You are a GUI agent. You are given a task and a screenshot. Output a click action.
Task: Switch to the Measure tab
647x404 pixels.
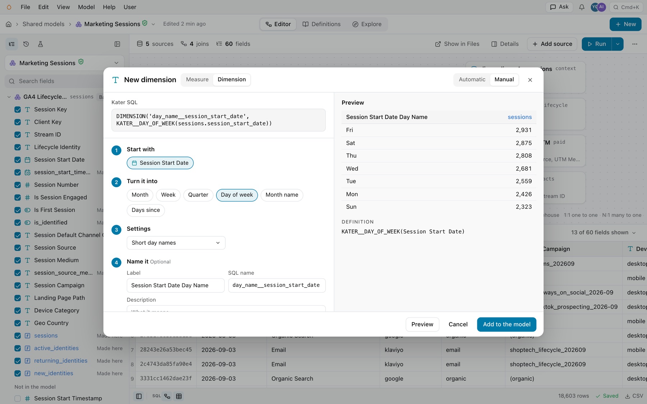[197, 79]
